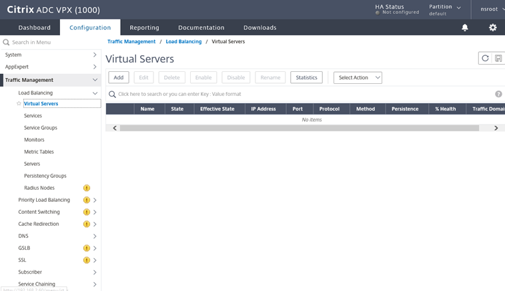The width and height of the screenshot is (505, 291).
Task: Follow the Traffic Management breadcrumb link
Action: [131, 41]
